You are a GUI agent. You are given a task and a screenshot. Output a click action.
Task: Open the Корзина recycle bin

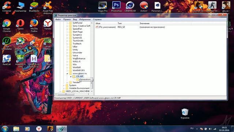(x=185, y=114)
